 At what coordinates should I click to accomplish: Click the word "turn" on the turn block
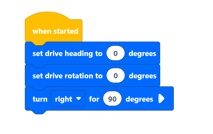coord(40,99)
